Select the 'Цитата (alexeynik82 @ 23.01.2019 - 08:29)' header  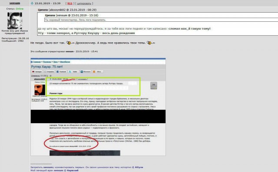[x=67, y=10]
